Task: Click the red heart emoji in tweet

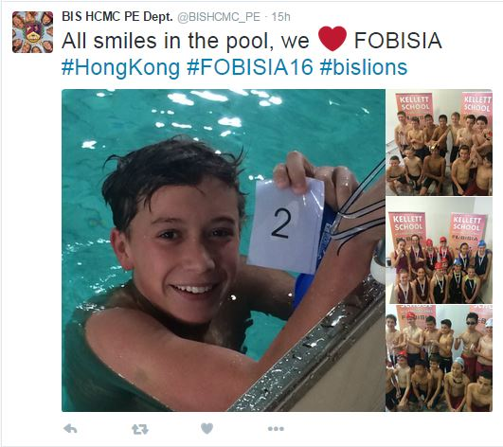Action: (x=332, y=39)
